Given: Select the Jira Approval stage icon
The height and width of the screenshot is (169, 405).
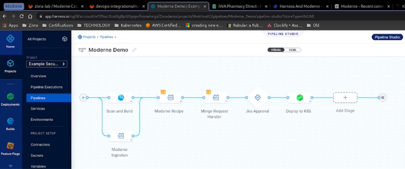Looking at the screenshot, I should (x=258, y=97).
